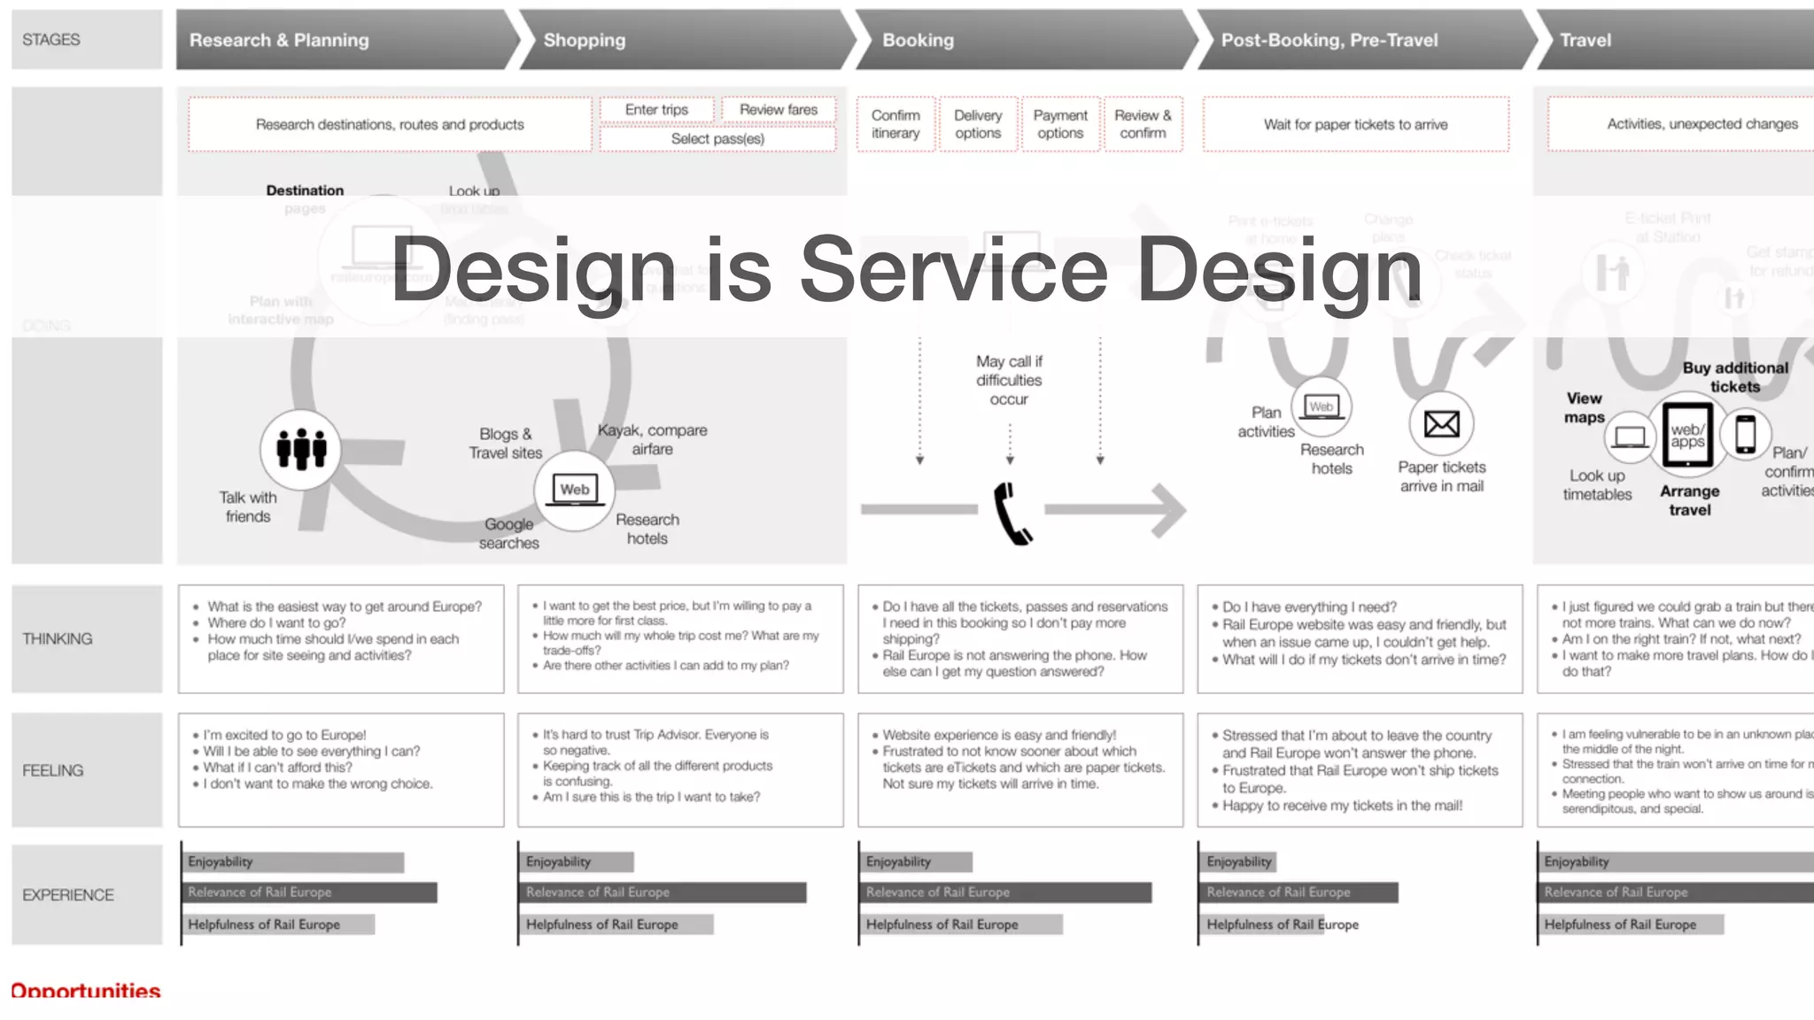Select Relevance of Rail Europe bar under Shopping
This screenshot has width=1814, height=1020.
coord(663,892)
